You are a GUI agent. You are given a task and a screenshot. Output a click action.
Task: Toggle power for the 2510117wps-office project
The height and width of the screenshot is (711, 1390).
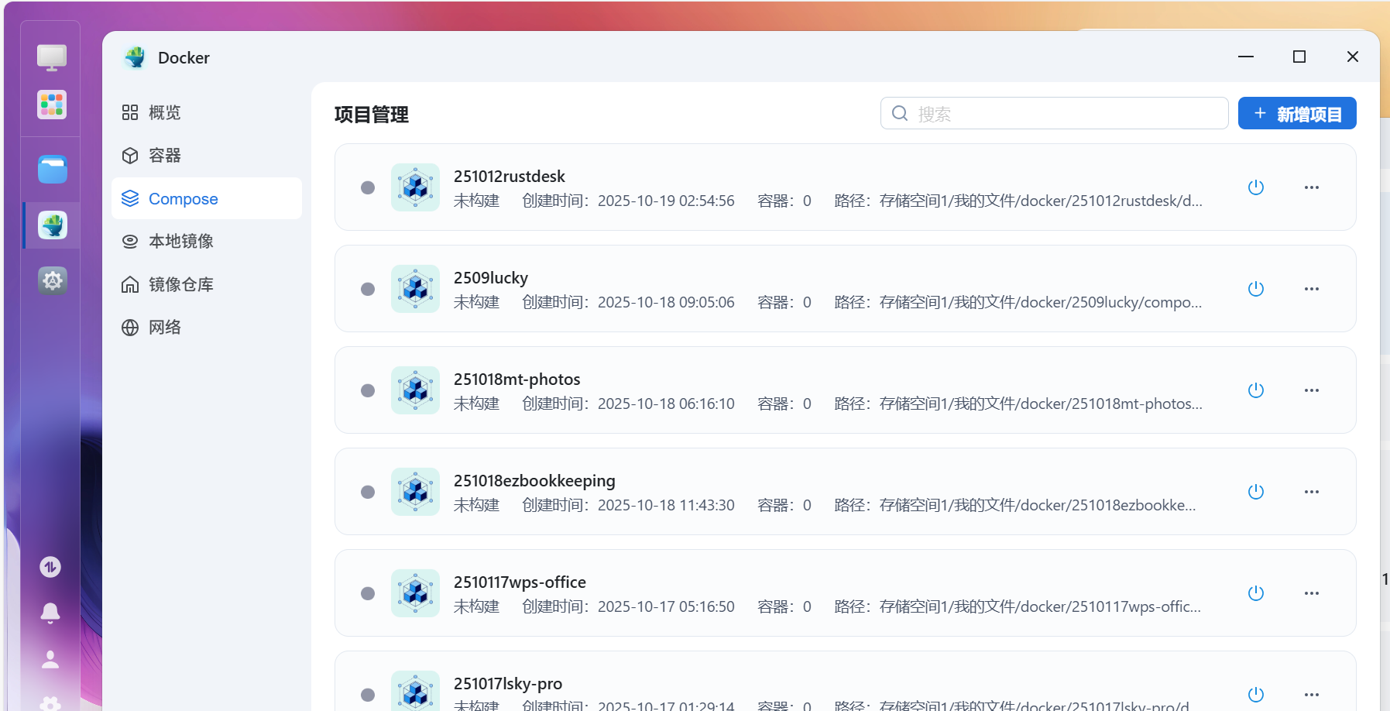1256,593
